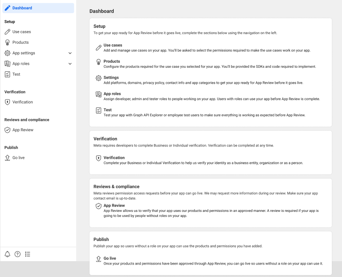342x277 pixels.
Task: Open App Review from the sidebar
Action: 23,130
